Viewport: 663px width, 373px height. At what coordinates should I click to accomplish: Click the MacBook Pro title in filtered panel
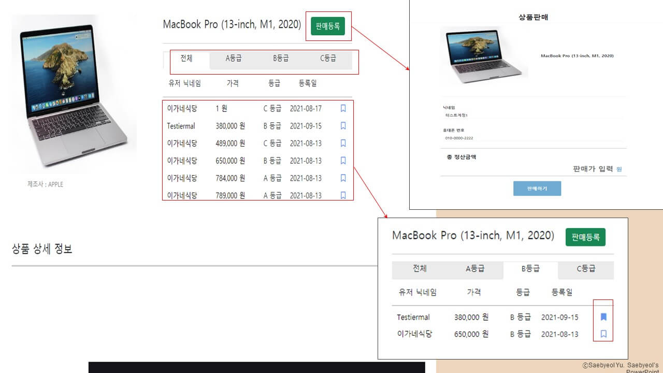click(x=473, y=236)
